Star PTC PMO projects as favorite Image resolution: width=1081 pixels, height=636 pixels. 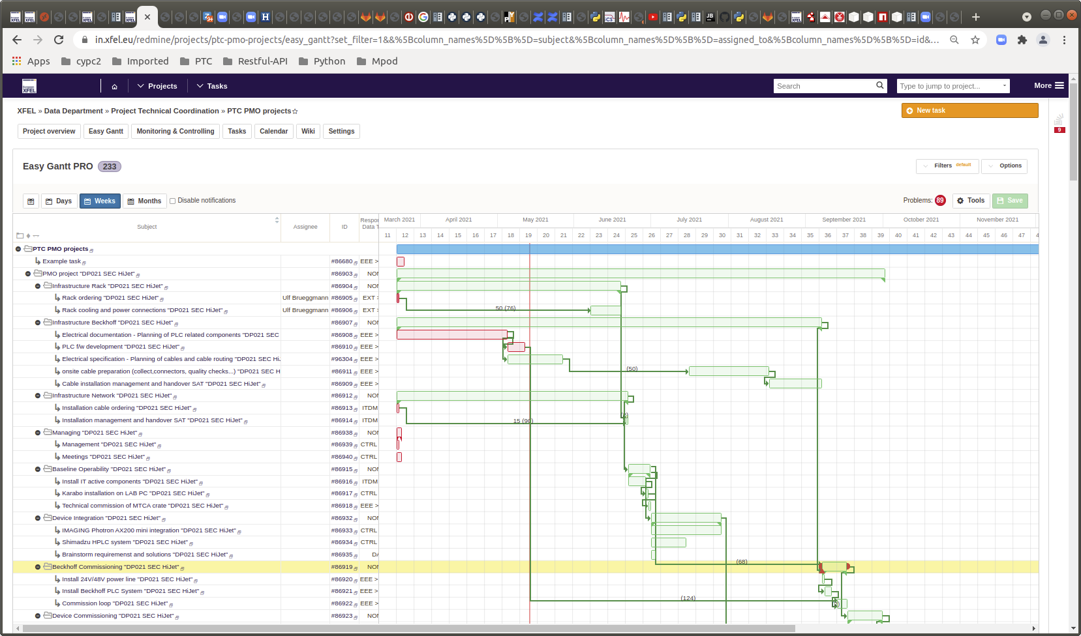point(296,111)
